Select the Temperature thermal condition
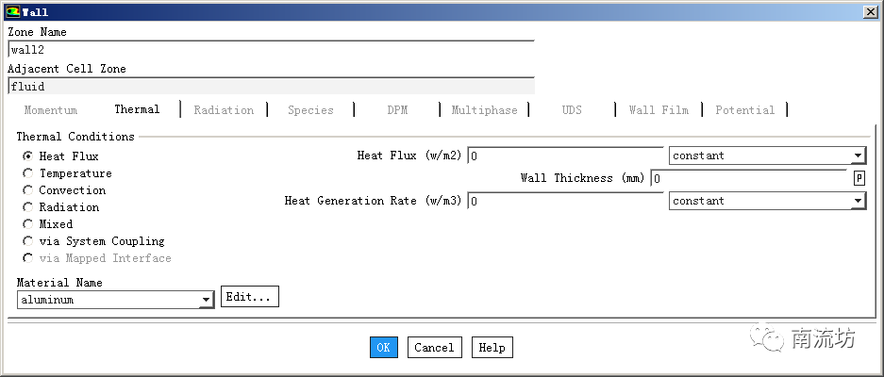Image resolution: width=884 pixels, height=377 pixels. click(28, 173)
